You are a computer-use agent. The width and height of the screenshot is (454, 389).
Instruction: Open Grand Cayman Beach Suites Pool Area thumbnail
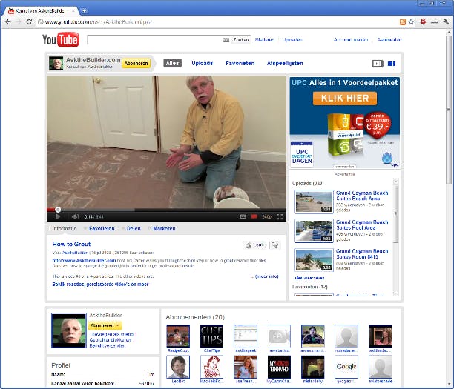click(x=314, y=230)
